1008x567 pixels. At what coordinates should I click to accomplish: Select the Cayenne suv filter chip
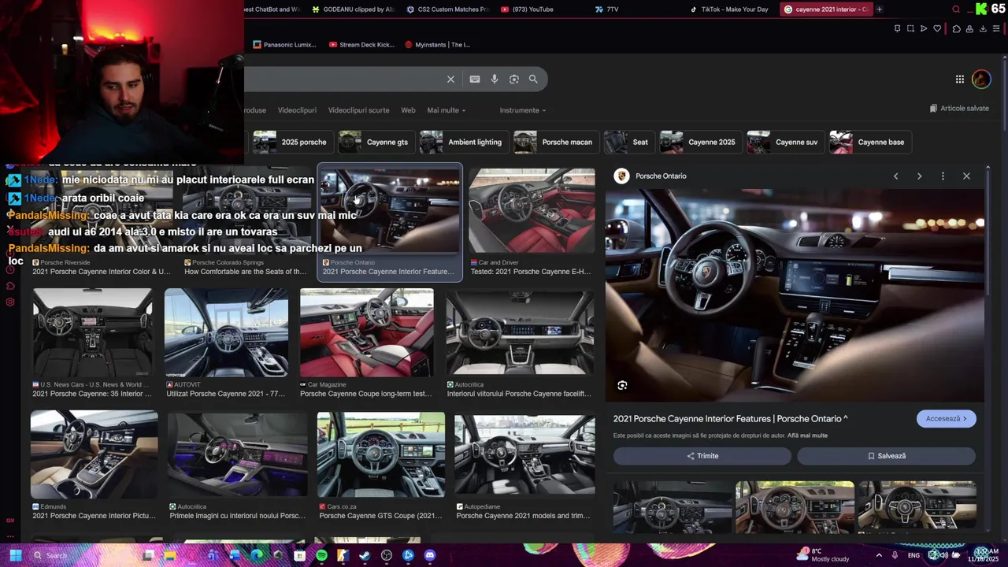785,142
